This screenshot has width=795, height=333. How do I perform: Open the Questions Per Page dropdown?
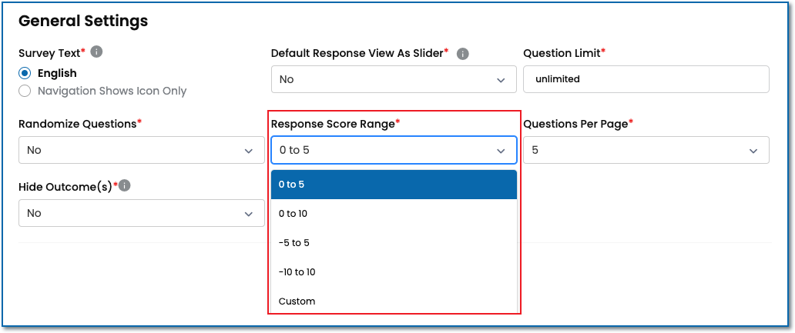646,150
